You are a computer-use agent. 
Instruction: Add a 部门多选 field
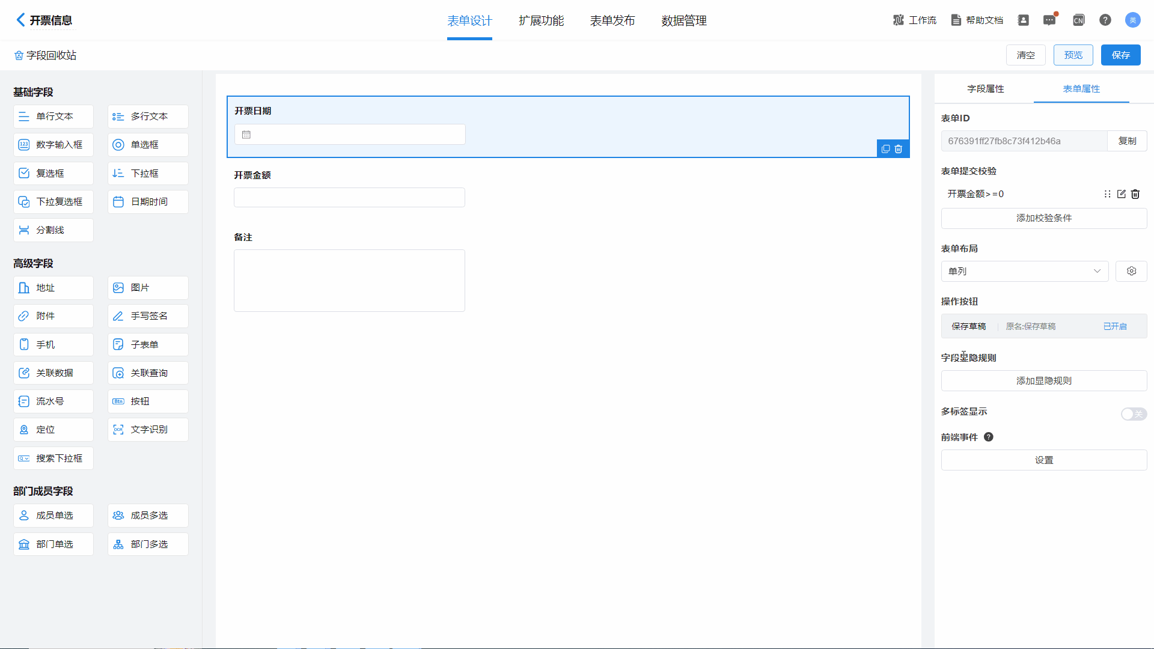pos(148,544)
